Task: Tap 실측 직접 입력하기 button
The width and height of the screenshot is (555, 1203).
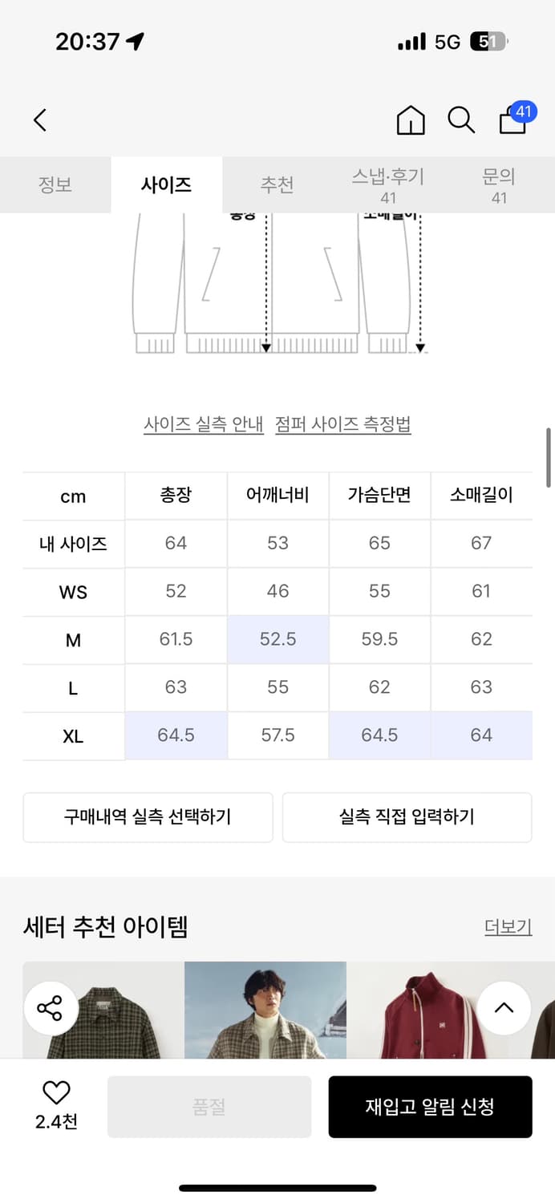Action: pos(407,817)
